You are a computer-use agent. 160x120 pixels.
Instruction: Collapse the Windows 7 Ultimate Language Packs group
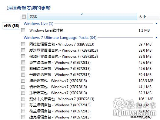coord(156,38)
